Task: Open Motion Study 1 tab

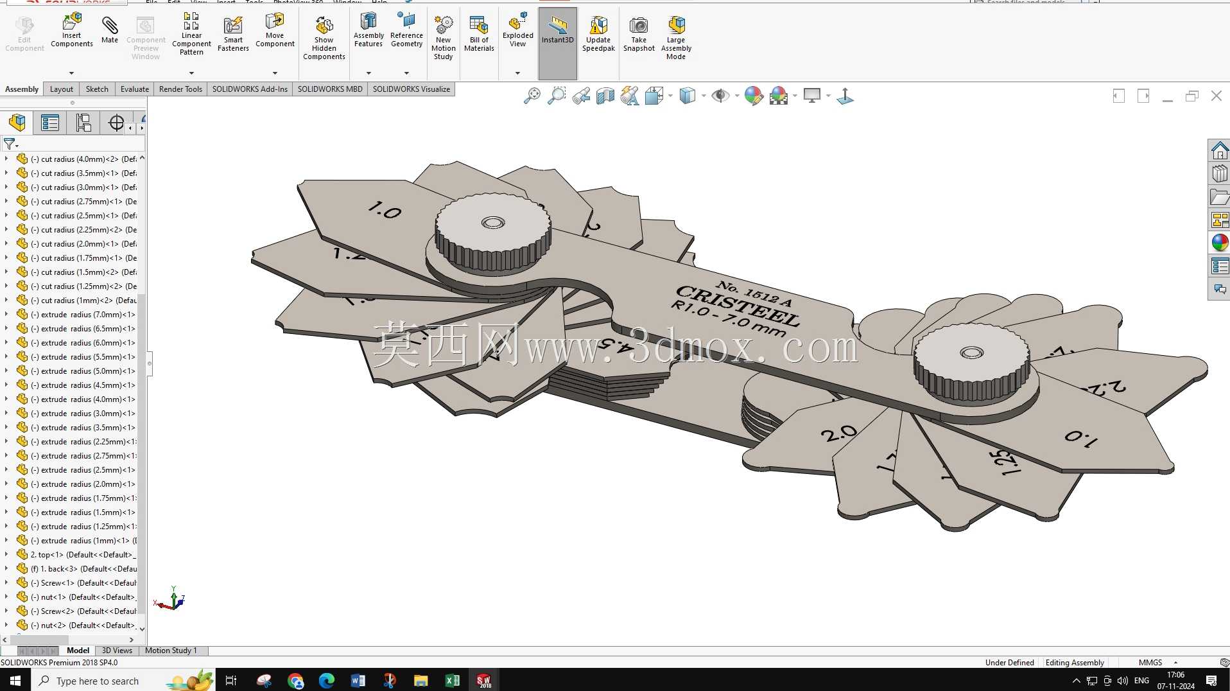Action: coord(171,651)
